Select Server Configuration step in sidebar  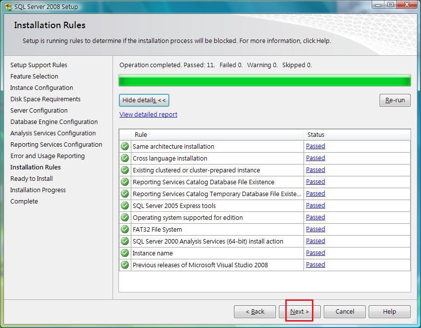pyautogui.click(x=39, y=111)
